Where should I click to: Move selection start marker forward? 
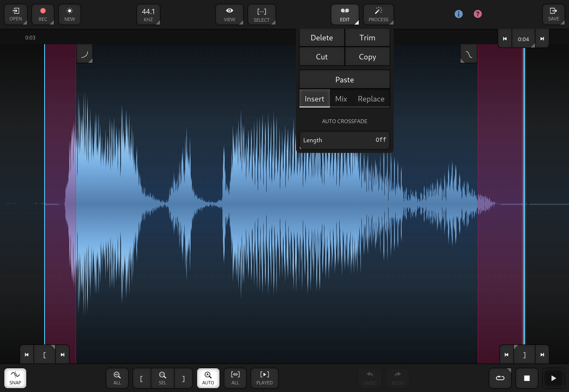point(62,355)
